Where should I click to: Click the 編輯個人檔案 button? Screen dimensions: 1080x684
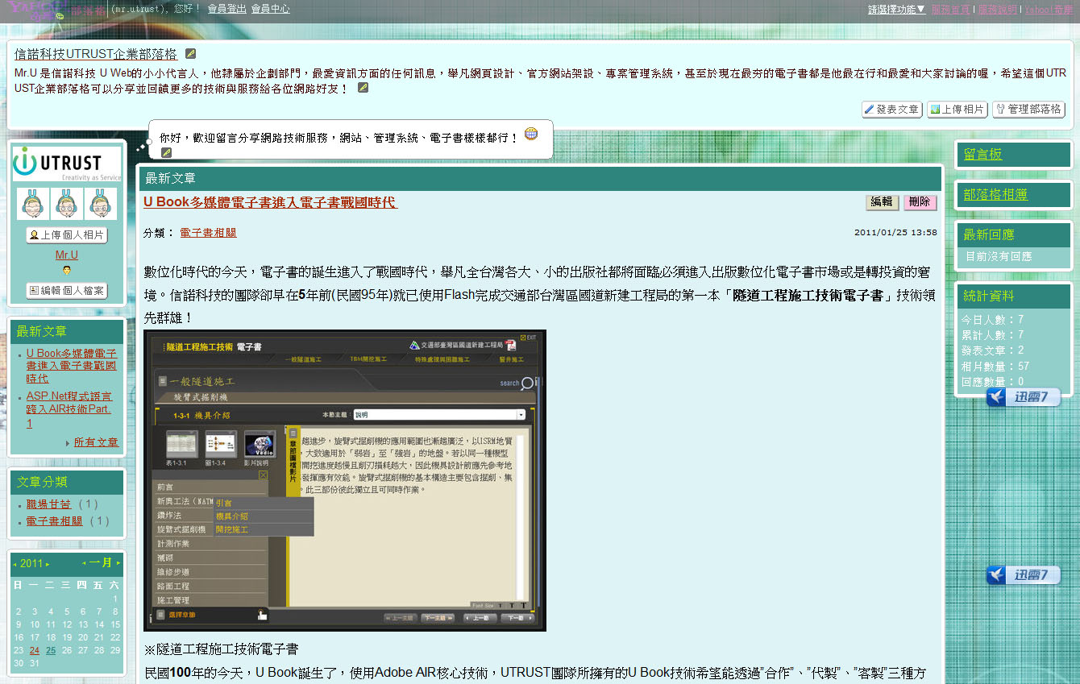(x=67, y=290)
